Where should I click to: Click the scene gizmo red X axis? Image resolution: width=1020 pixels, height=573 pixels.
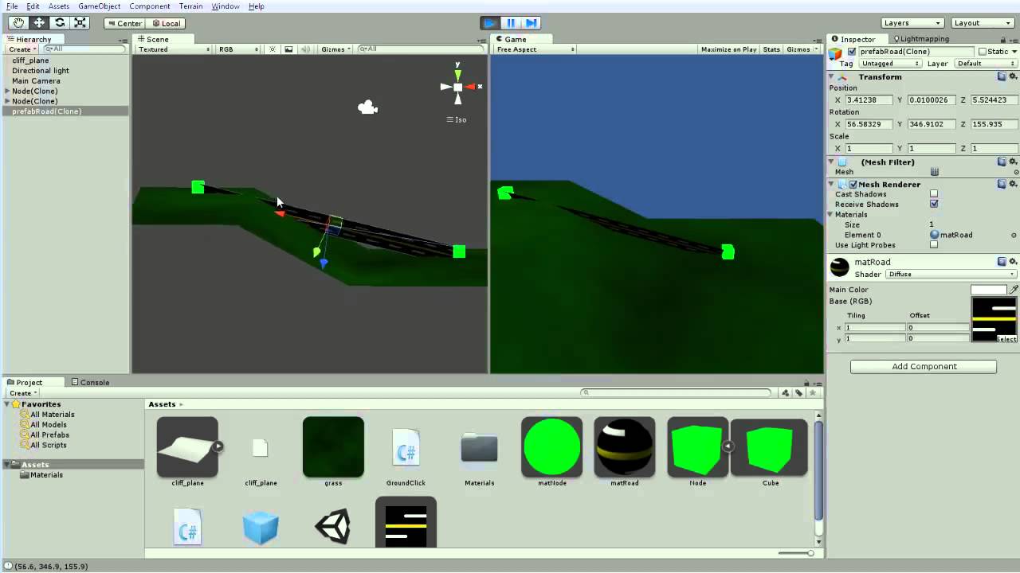point(470,87)
